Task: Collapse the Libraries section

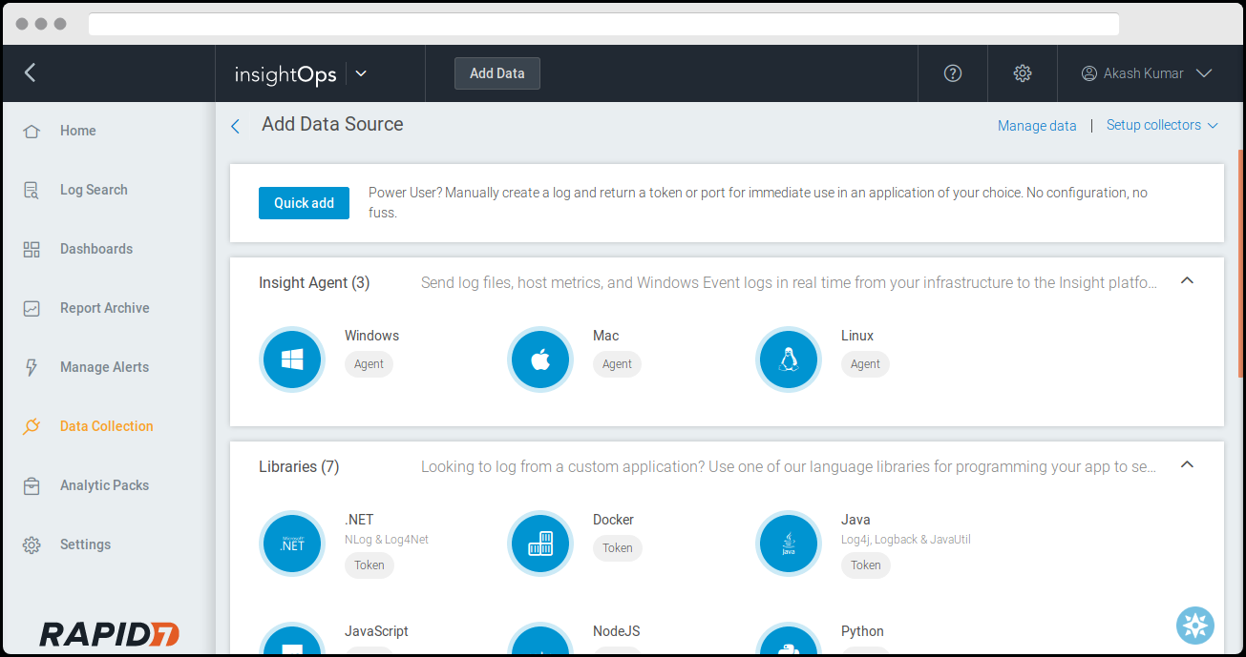Action: pos(1187,464)
